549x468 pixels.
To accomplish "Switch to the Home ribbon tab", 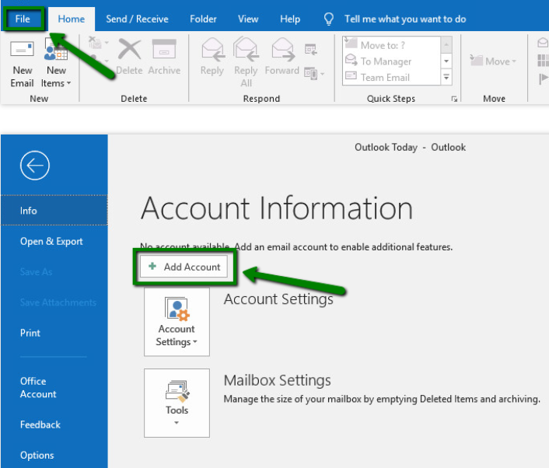I will [x=72, y=19].
